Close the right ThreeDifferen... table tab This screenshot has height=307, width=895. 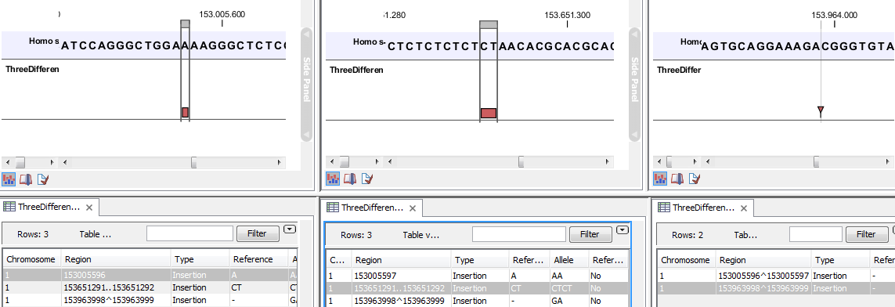pyautogui.click(x=743, y=208)
